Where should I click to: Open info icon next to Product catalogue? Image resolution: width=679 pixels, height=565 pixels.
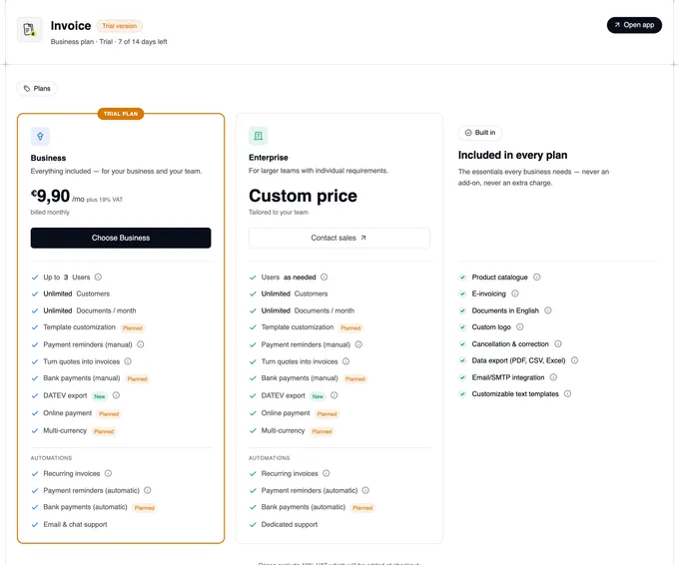point(536,278)
